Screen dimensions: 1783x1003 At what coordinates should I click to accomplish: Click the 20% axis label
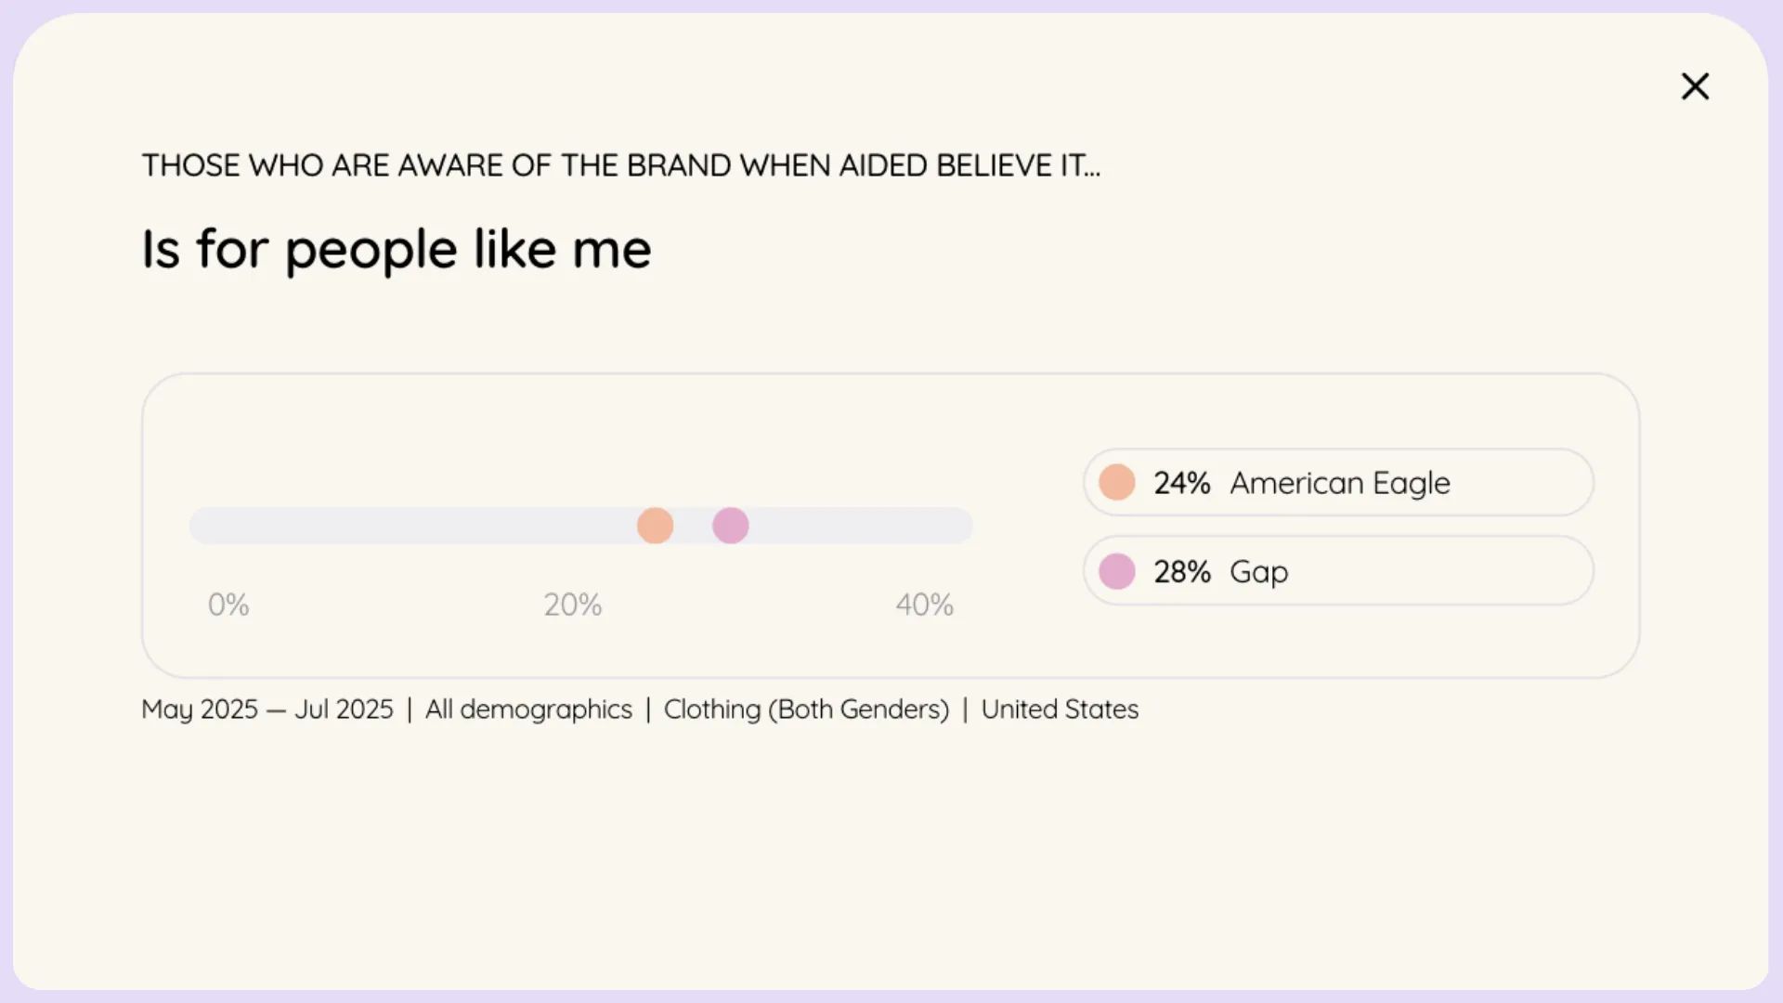pyautogui.click(x=572, y=605)
